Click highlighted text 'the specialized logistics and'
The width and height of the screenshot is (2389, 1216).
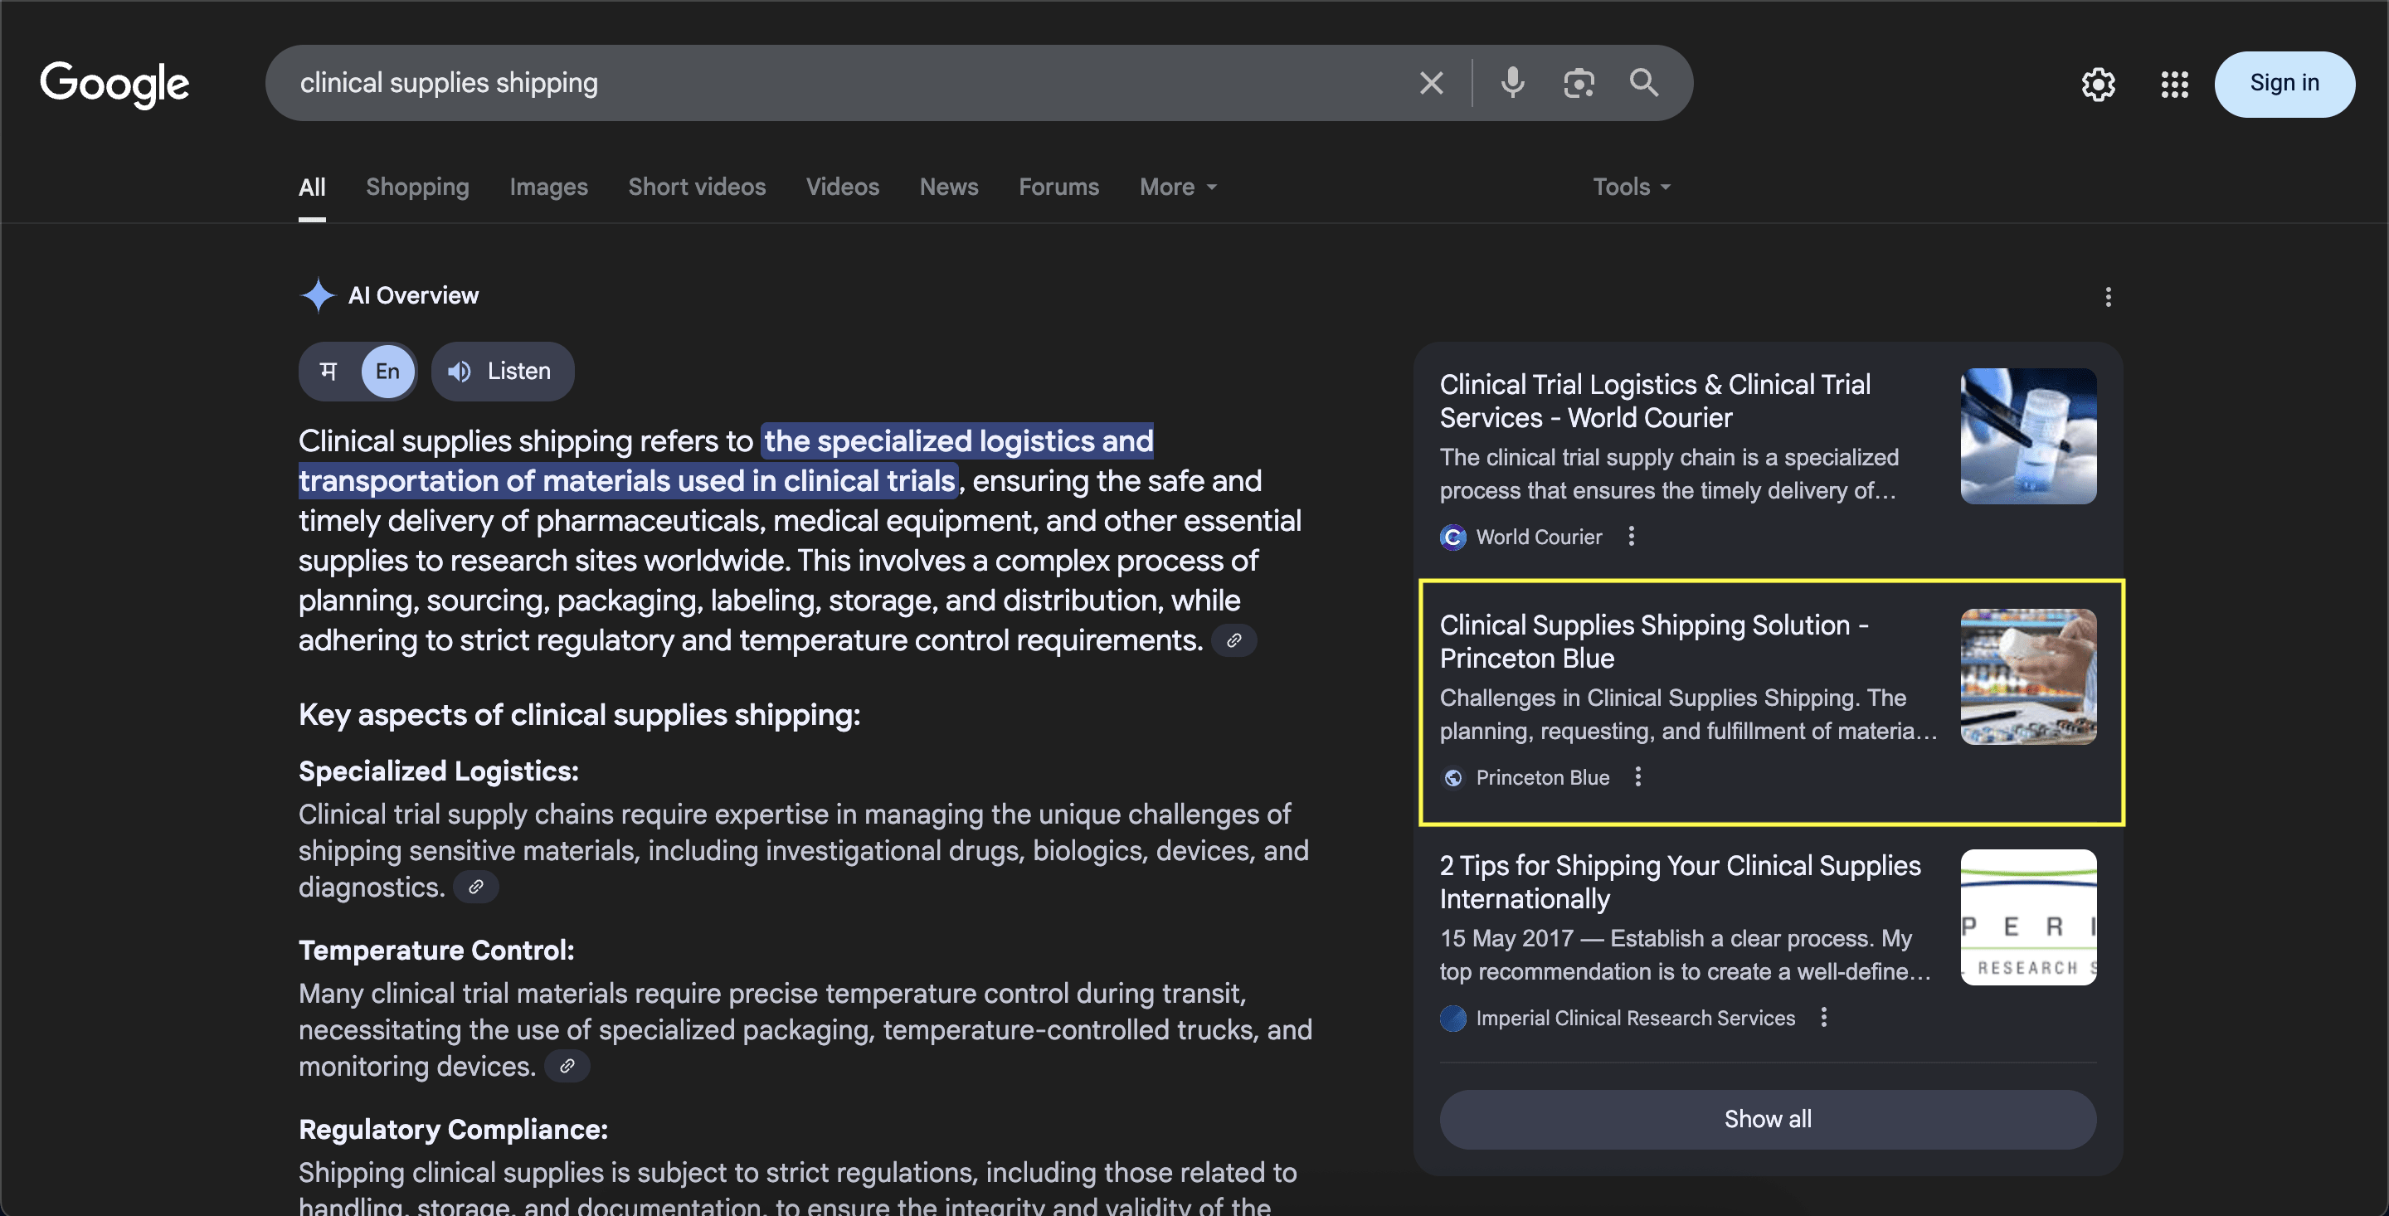[958, 441]
